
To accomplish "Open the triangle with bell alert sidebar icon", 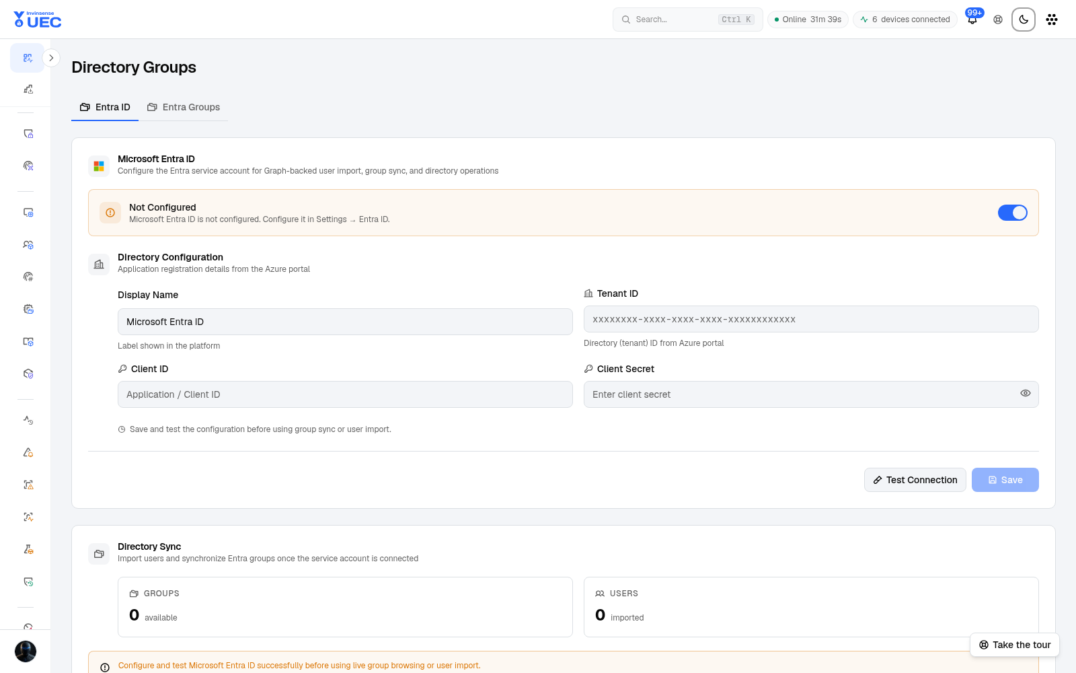I will [x=28, y=452].
